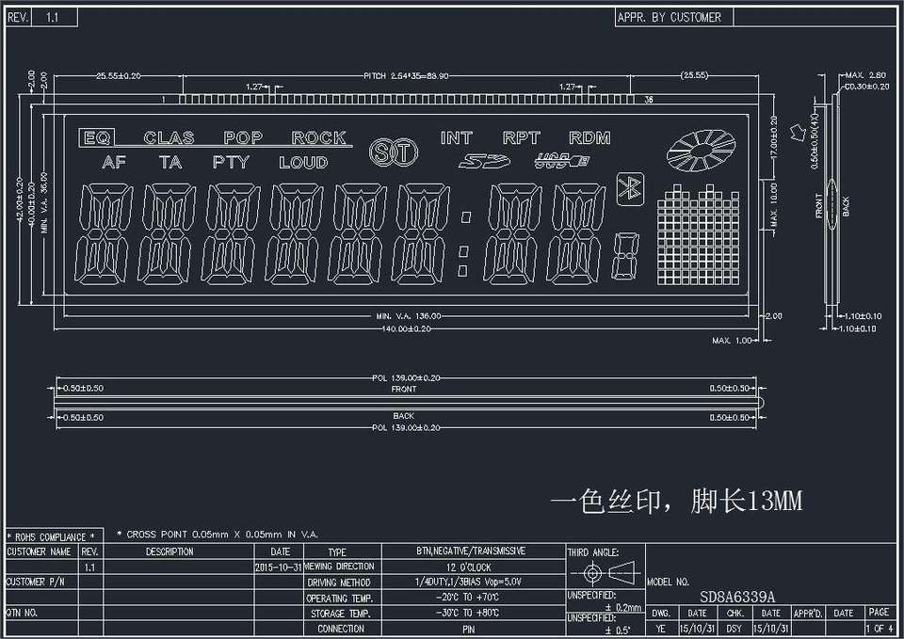Click the APPR'D. cell
Screen dimensions: 904x639
808,613
